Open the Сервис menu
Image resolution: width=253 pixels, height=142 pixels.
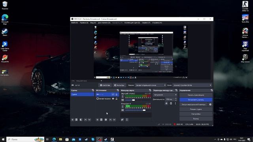(x=146, y=23)
